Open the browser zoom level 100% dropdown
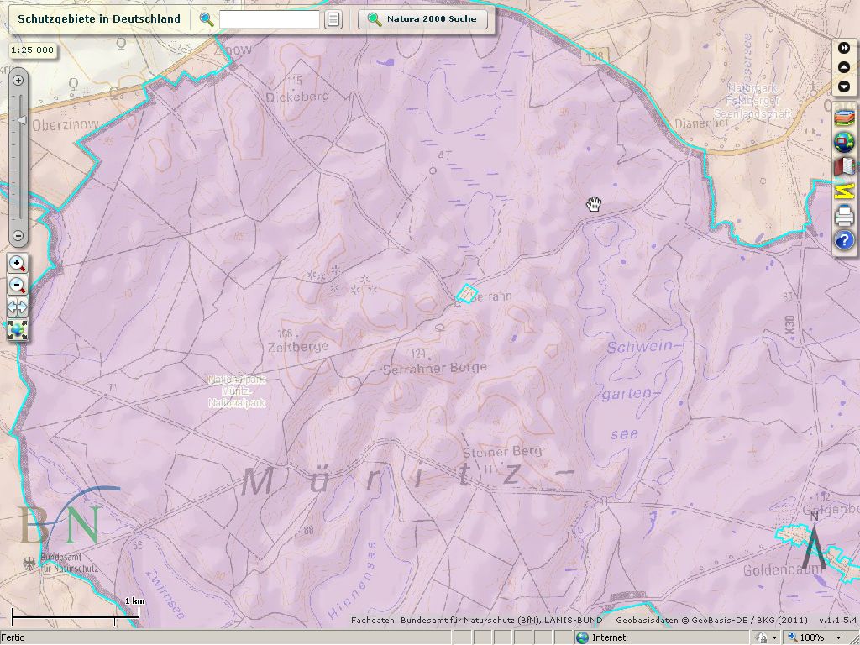860x645 pixels. pyautogui.click(x=839, y=637)
